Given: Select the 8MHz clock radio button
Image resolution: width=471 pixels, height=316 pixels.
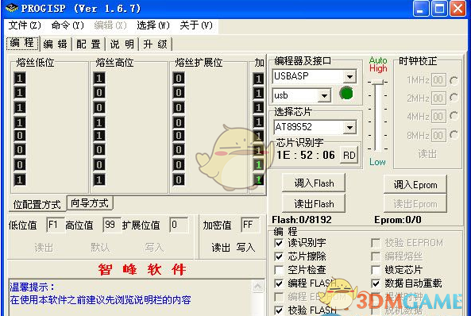Looking at the screenshot, I should click(454, 135).
